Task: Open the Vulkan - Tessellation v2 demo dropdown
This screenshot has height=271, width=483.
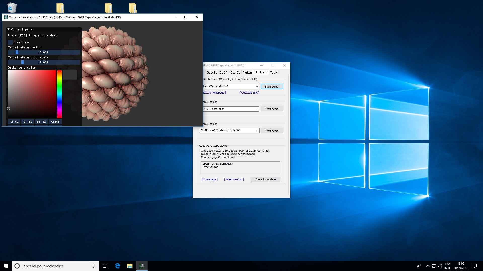Action: tap(257, 87)
